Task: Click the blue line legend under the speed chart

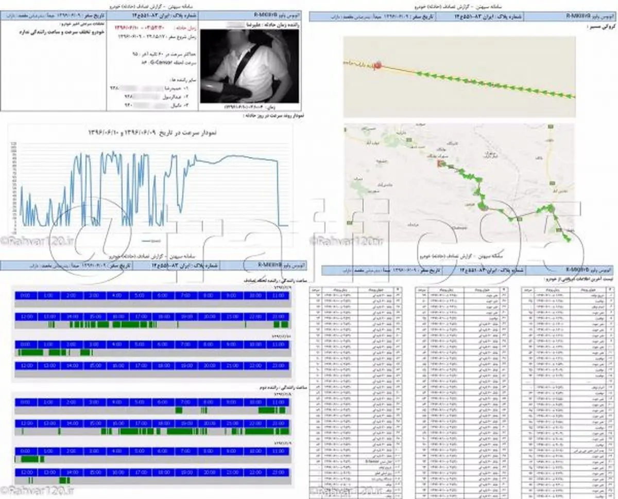Action: point(150,240)
